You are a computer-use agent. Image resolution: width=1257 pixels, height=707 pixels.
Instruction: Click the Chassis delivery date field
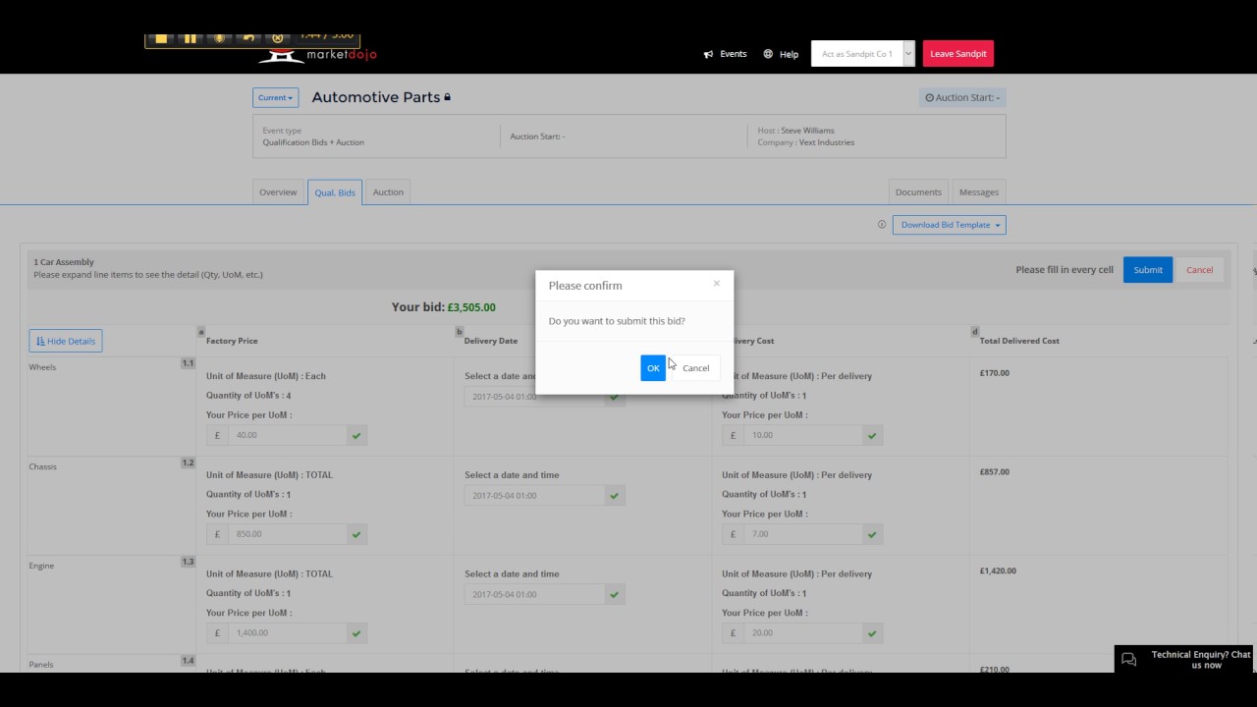(x=535, y=496)
